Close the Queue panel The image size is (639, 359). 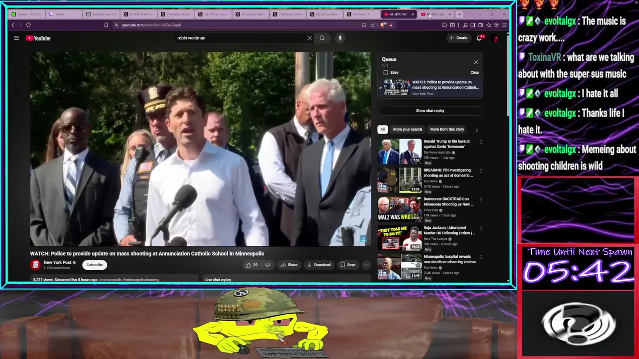point(476,62)
